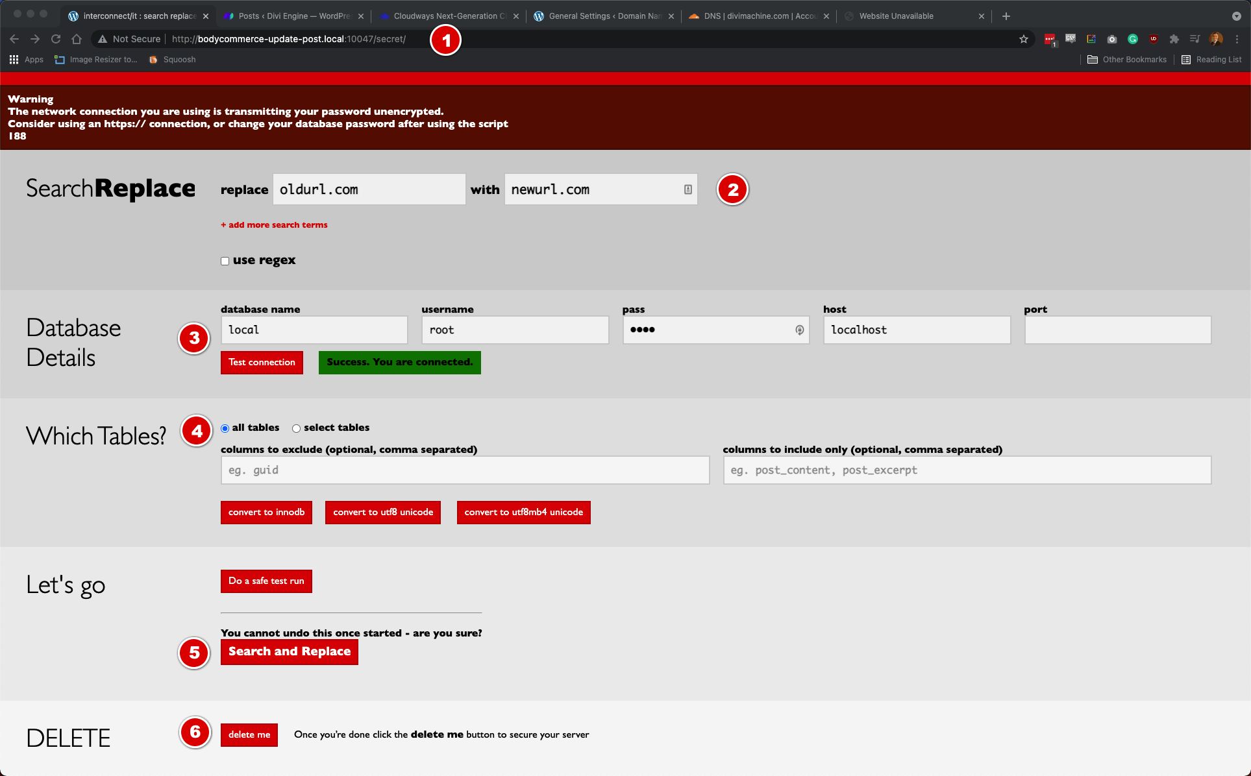Image resolution: width=1251 pixels, height=776 pixels.
Task: Click the bookmark star icon in address bar
Action: [1023, 40]
